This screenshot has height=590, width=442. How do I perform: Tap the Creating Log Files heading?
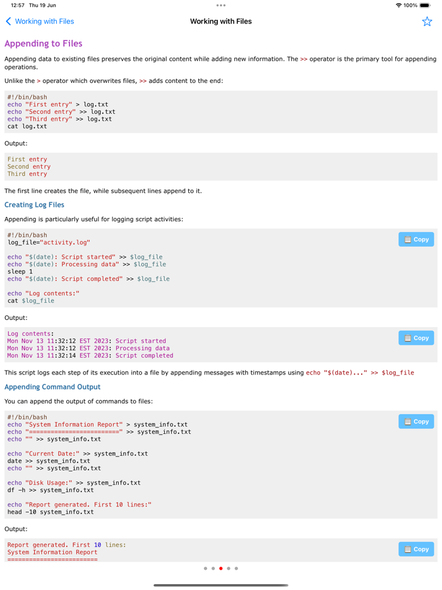pyautogui.click(x=34, y=204)
